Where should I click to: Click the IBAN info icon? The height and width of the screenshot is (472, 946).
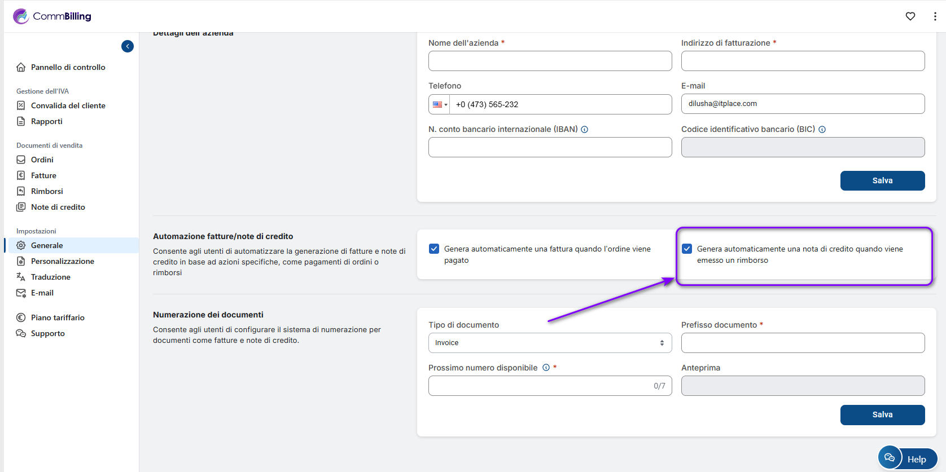(585, 130)
